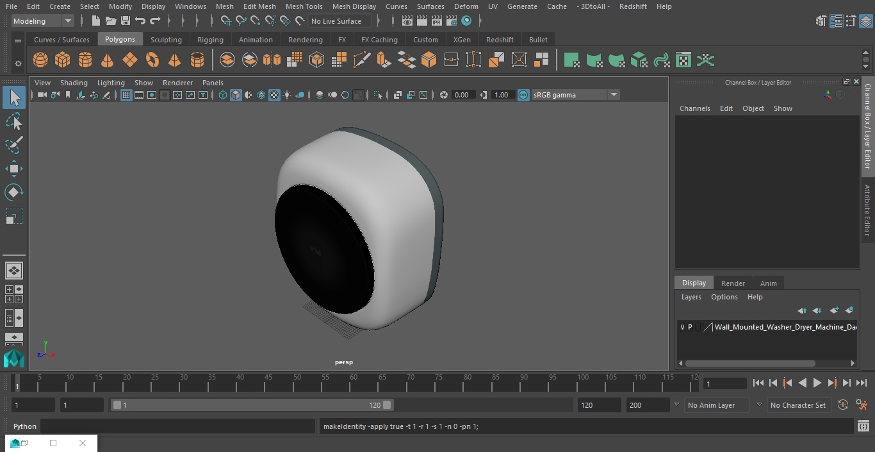Toggle layer visibility V for Wall_Mounted_Washer layer
The width and height of the screenshot is (875, 452).
point(682,327)
